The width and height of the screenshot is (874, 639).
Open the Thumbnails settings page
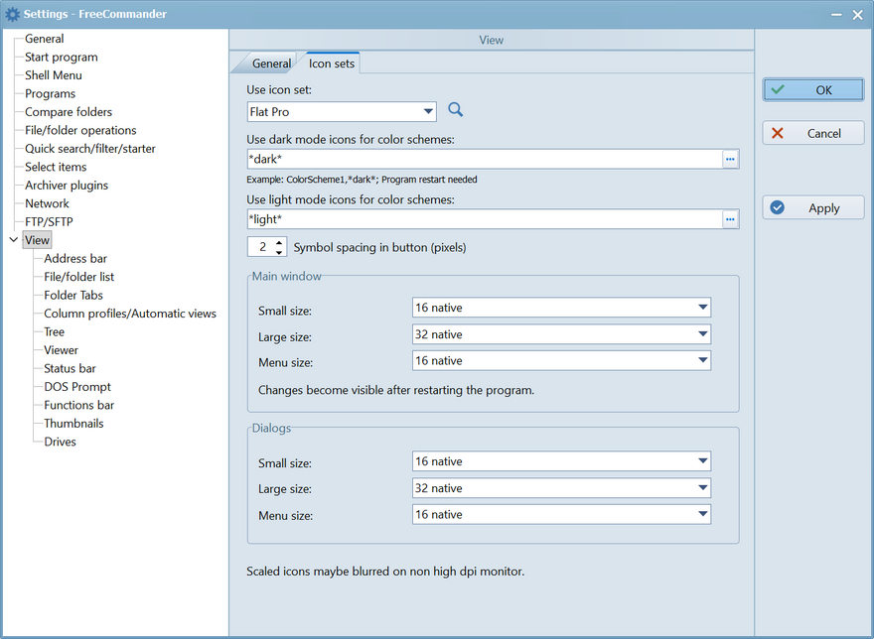[73, 424]
